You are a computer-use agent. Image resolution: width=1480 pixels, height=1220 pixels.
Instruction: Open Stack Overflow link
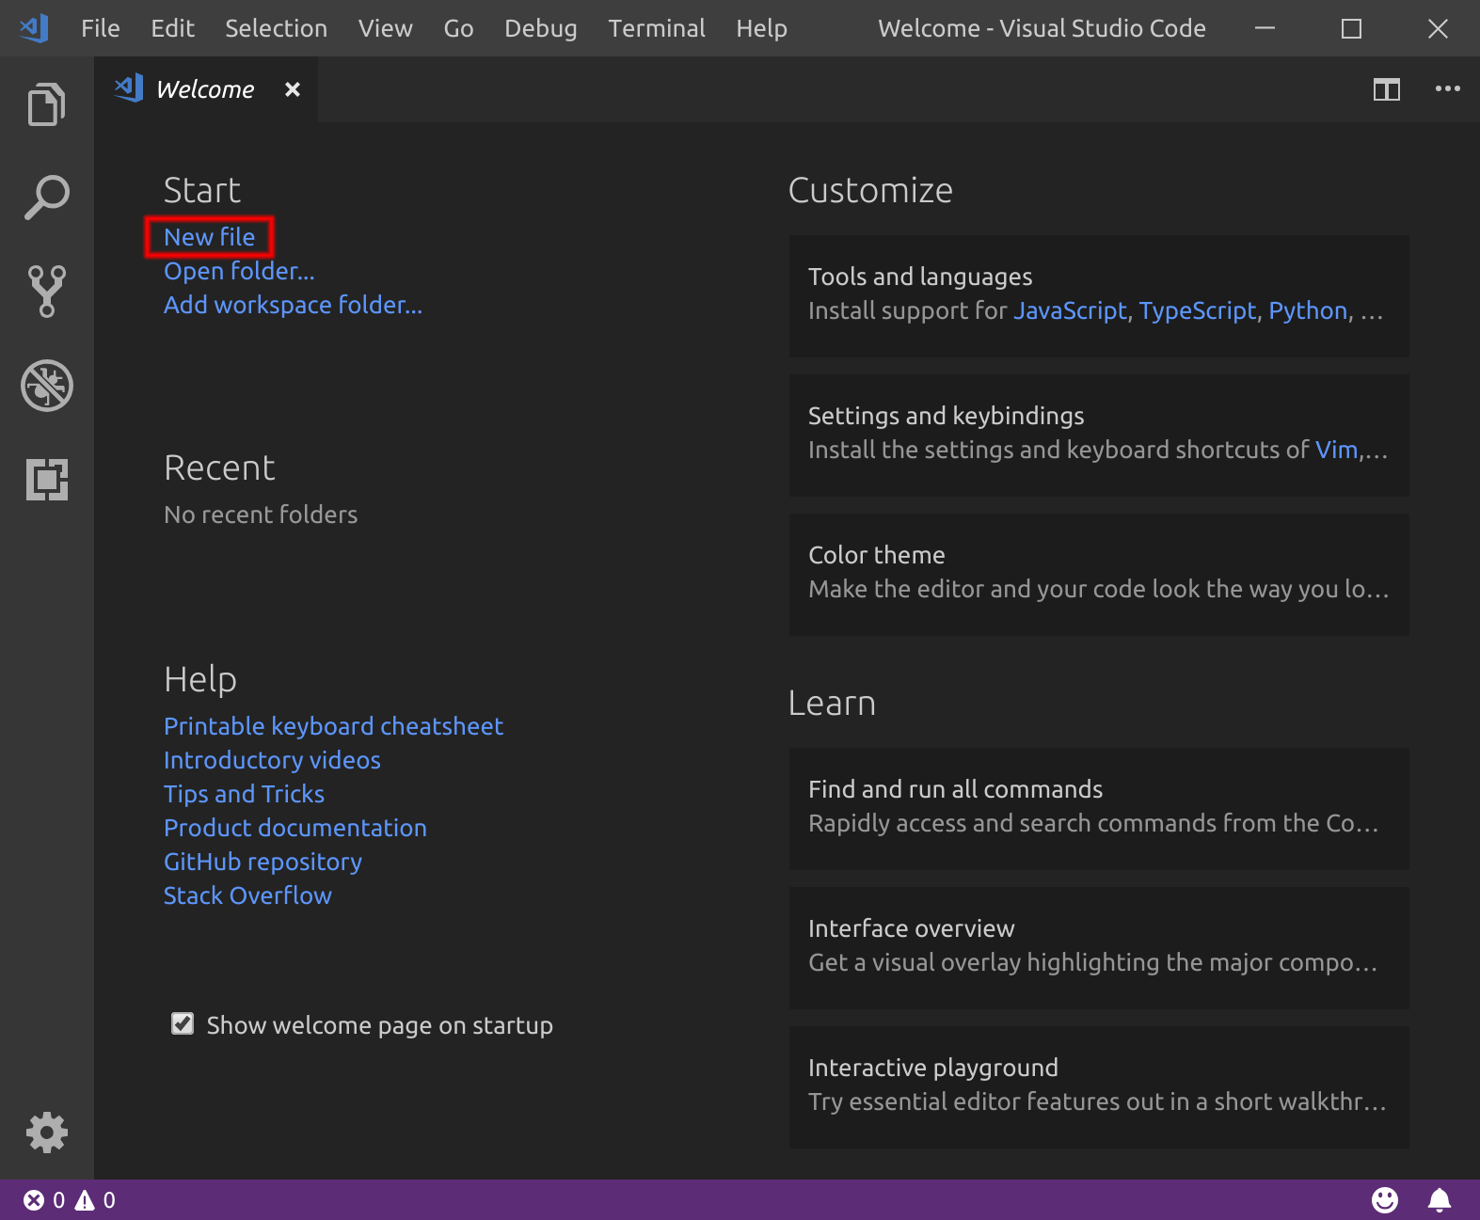click(247, 895)
